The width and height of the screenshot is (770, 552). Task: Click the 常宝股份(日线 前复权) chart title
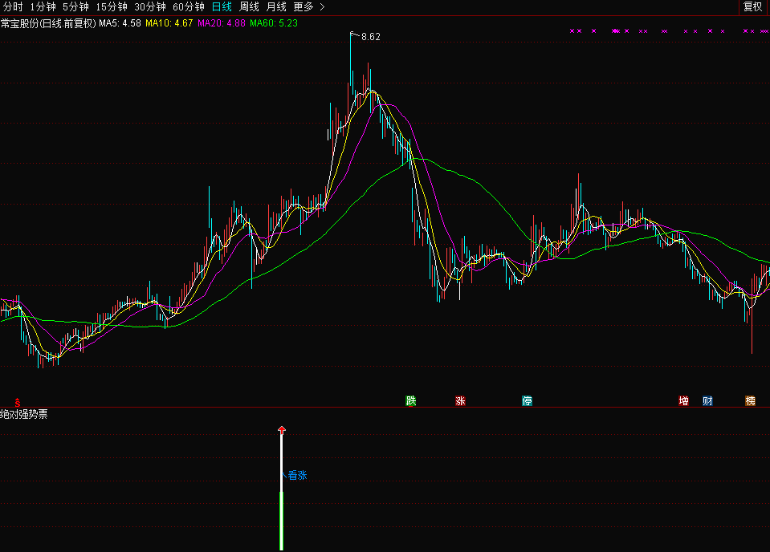(x=48, y=23)
